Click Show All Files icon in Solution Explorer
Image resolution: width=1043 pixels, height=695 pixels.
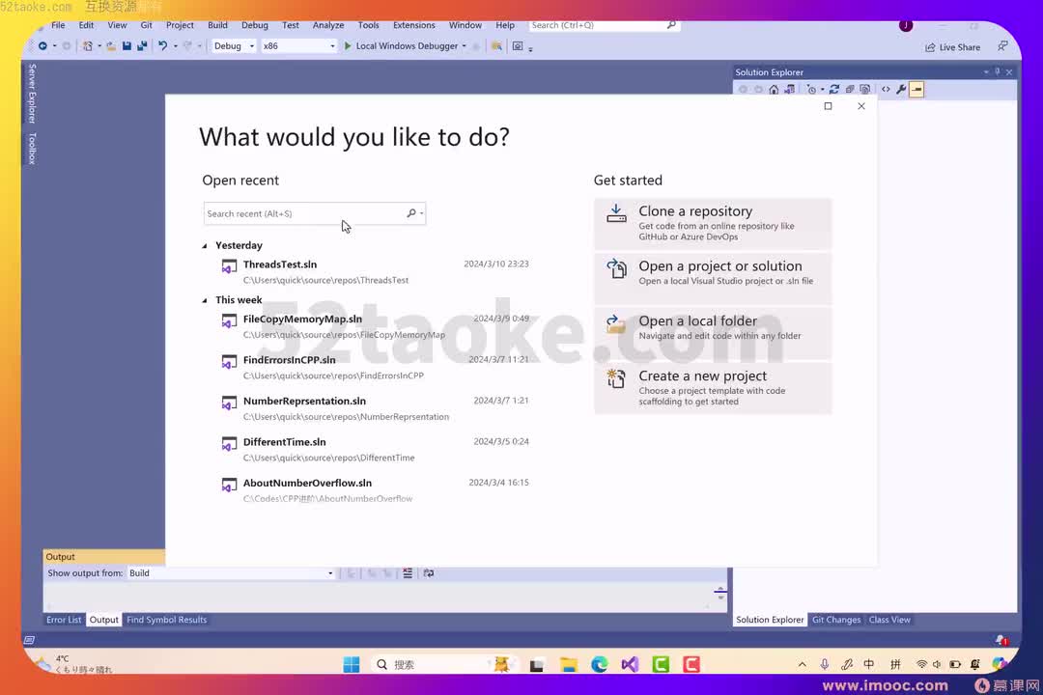(x=864, y=89)
